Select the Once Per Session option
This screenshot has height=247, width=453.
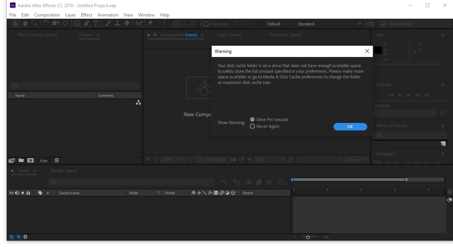point(253,120)
